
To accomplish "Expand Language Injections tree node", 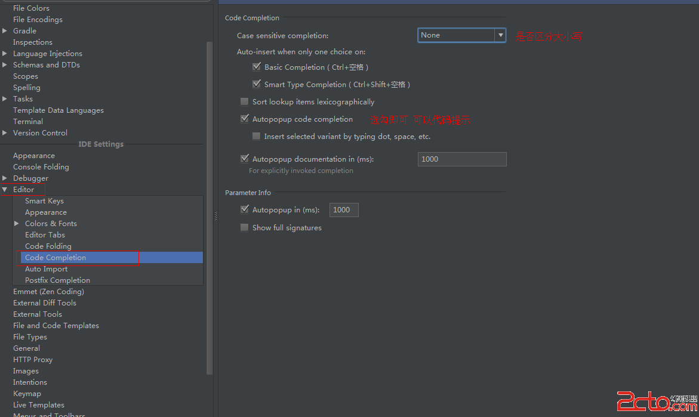I will click(5, 54).
